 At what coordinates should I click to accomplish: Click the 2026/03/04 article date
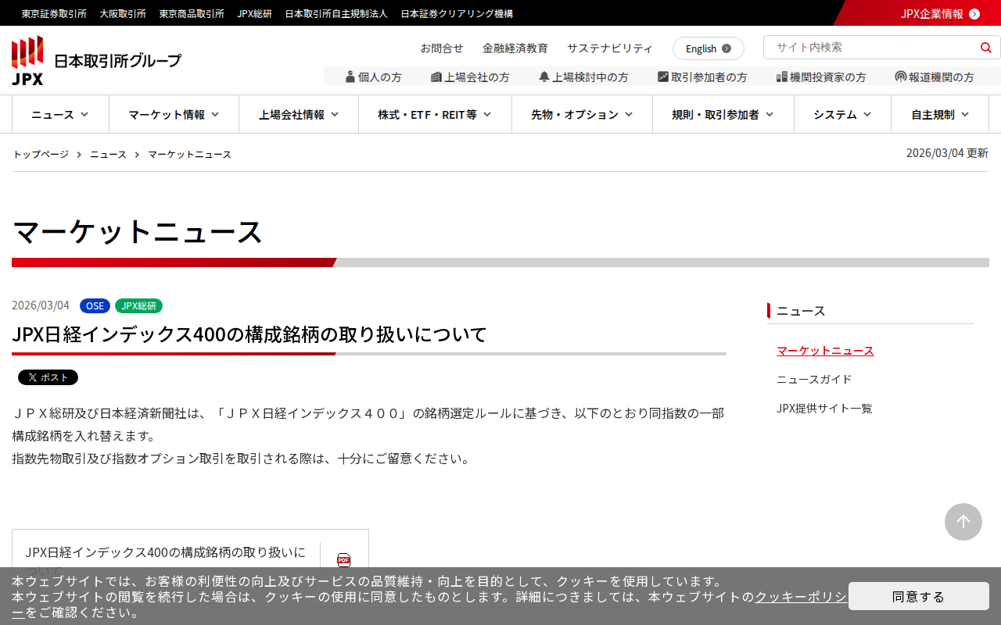click(x=41, y=305)
